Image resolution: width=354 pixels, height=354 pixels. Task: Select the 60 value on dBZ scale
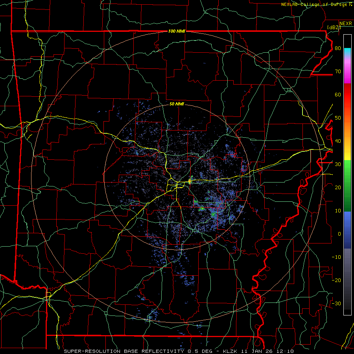click(338, 95)
